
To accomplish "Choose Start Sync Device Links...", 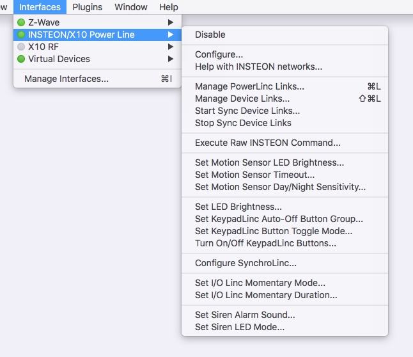I will [x=284, y=111].
